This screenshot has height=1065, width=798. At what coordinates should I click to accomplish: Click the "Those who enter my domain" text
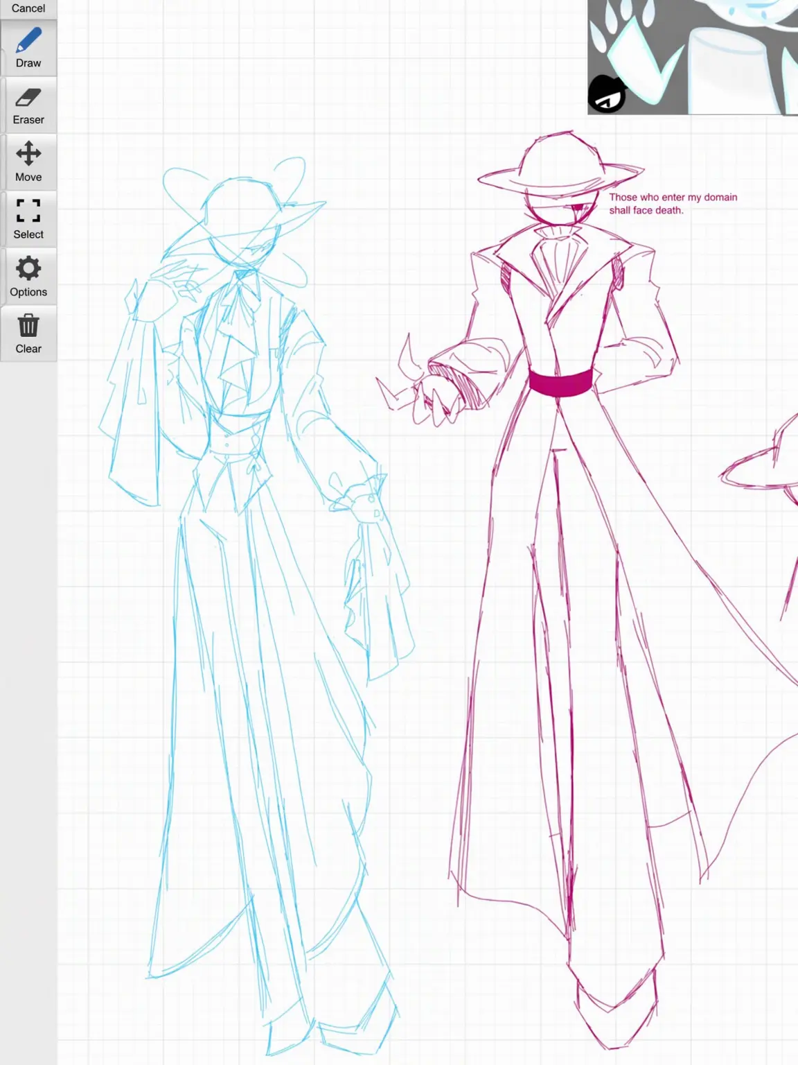(x=673, y=197)
